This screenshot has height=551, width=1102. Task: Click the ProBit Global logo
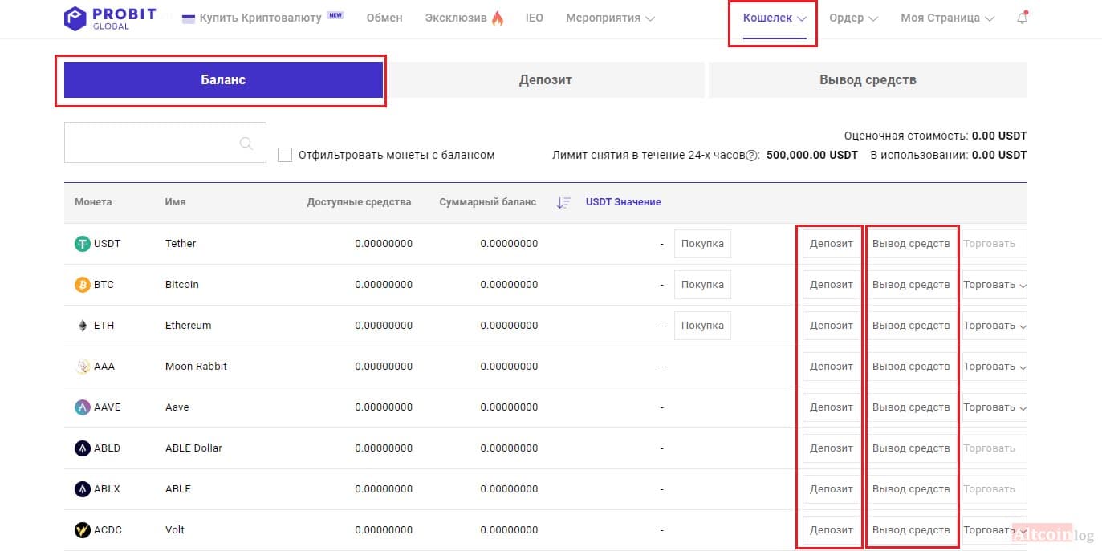(110, 18)
